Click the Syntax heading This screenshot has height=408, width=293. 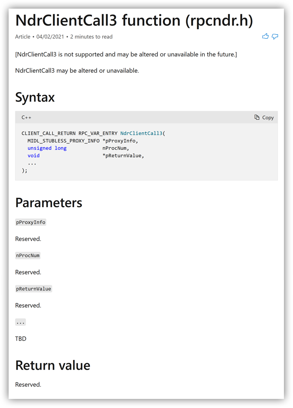coord(35,97)
